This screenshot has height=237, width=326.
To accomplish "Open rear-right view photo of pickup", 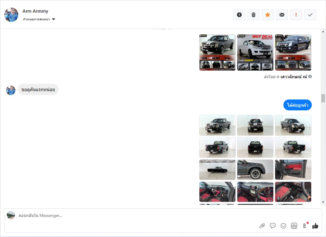I will (x=293, y=148).
